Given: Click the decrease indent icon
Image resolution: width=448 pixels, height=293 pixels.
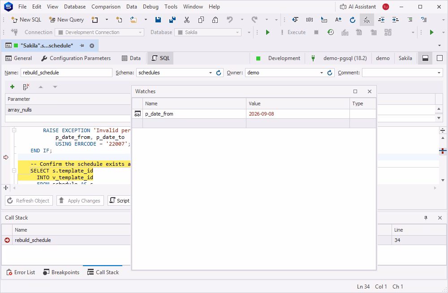Looking at the screenshot, I should 381,20.
